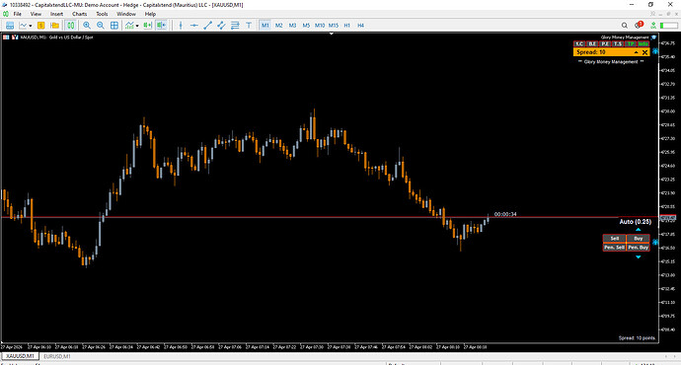The image size is (681, 365).
Task: Click the MetaTrader logo left of File menu
Action: (x=6, y=14)
